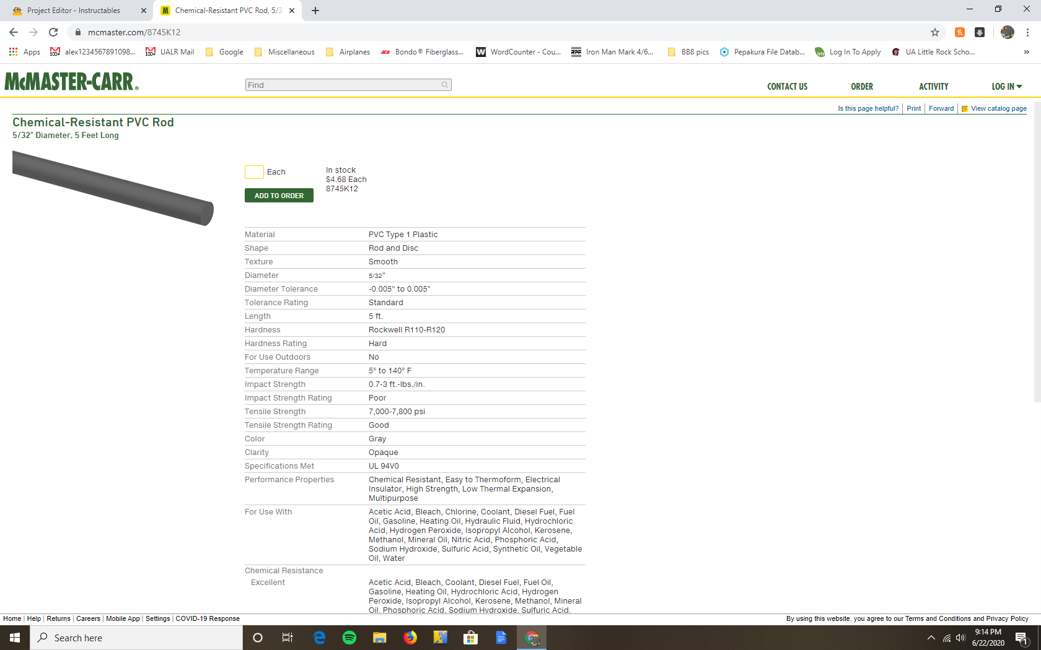The width and height of the screenshot is (1041, 650).
Task: Launch Firefox from the taskbar
Action: pos(410,638)
